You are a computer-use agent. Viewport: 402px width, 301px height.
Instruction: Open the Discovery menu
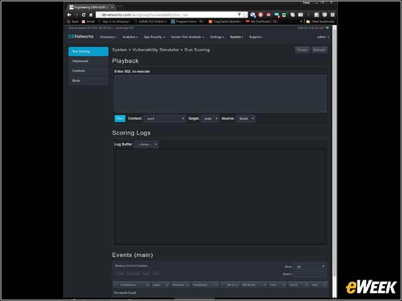(108, 37)
